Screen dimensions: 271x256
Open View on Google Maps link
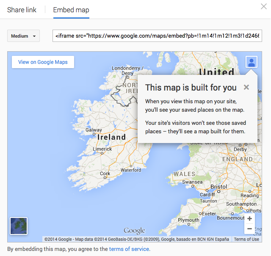pyautogui.click(x=43, y=62)
